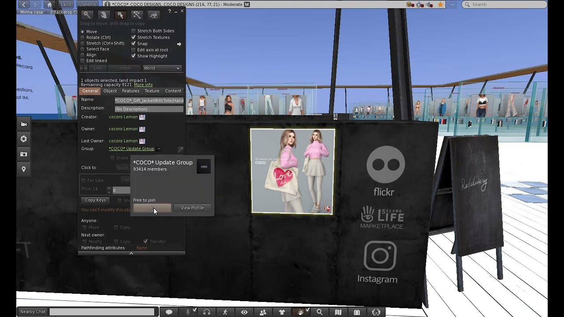
Task: Open the owner profile icon next to cocoro Lemon
Action: [x=142, y=129]
